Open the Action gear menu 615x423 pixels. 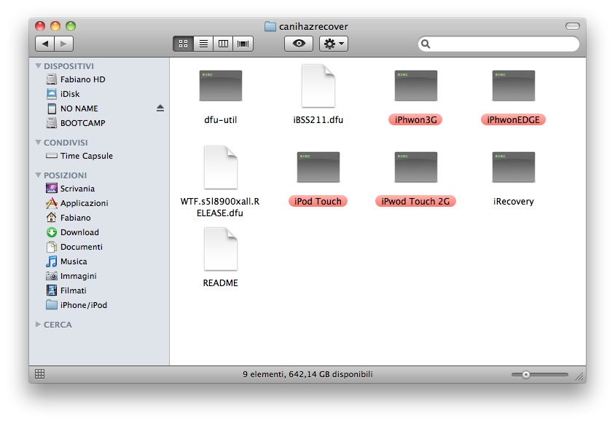click(x=334, y=44)
